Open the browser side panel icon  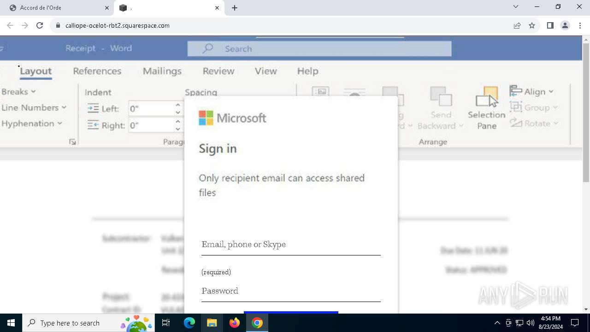click(550, 25)
